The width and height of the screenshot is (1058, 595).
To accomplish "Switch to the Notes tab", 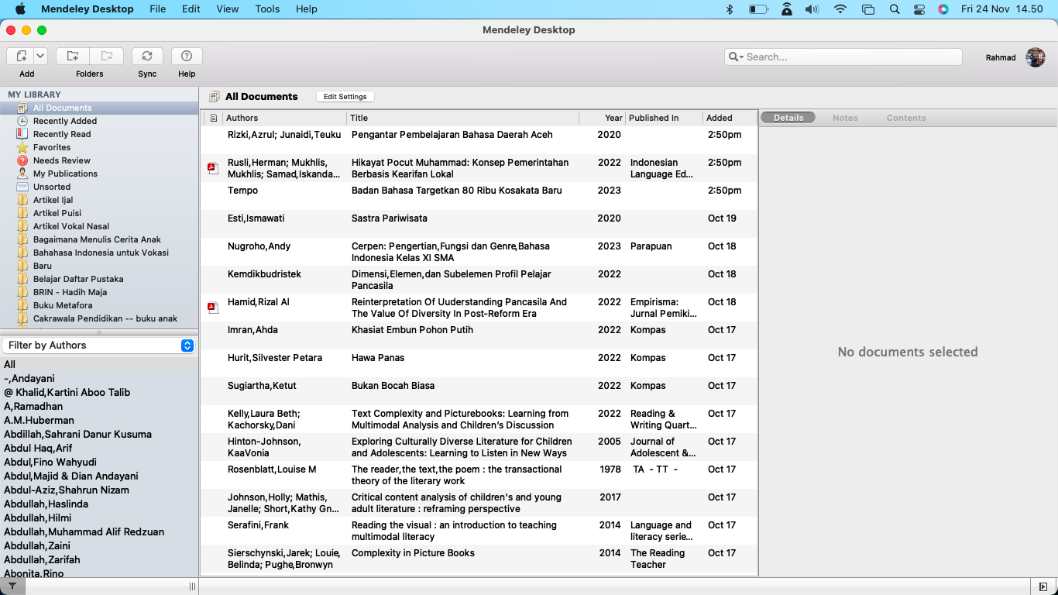I will (845, 118).
